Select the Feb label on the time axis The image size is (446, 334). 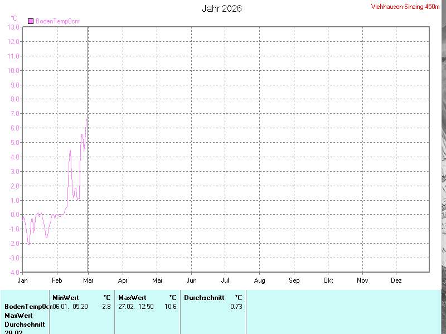point(57,280)
